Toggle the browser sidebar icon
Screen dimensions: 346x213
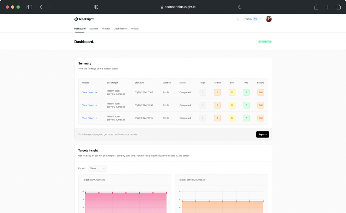(x=29, y=7)
